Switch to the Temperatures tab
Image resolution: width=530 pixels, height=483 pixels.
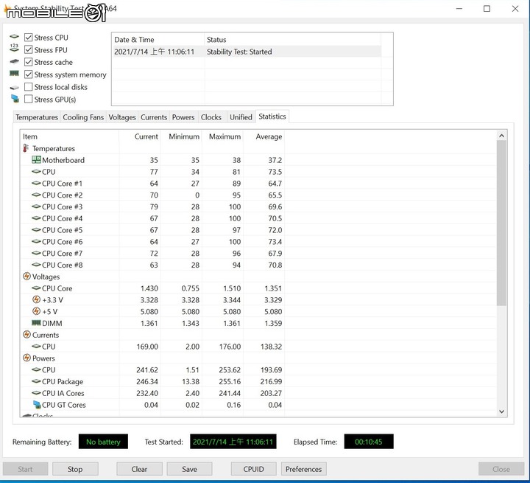[x=37, y=117]
